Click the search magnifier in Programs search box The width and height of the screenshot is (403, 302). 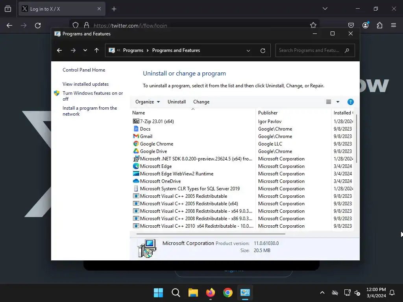tap(347, 50)
